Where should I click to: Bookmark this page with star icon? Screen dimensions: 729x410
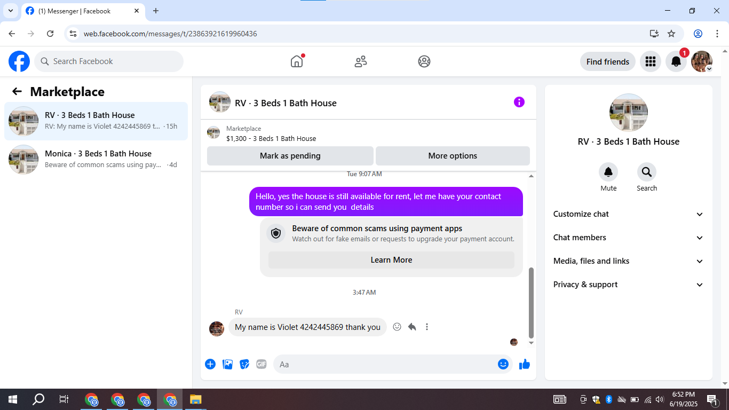pos(671,34)
